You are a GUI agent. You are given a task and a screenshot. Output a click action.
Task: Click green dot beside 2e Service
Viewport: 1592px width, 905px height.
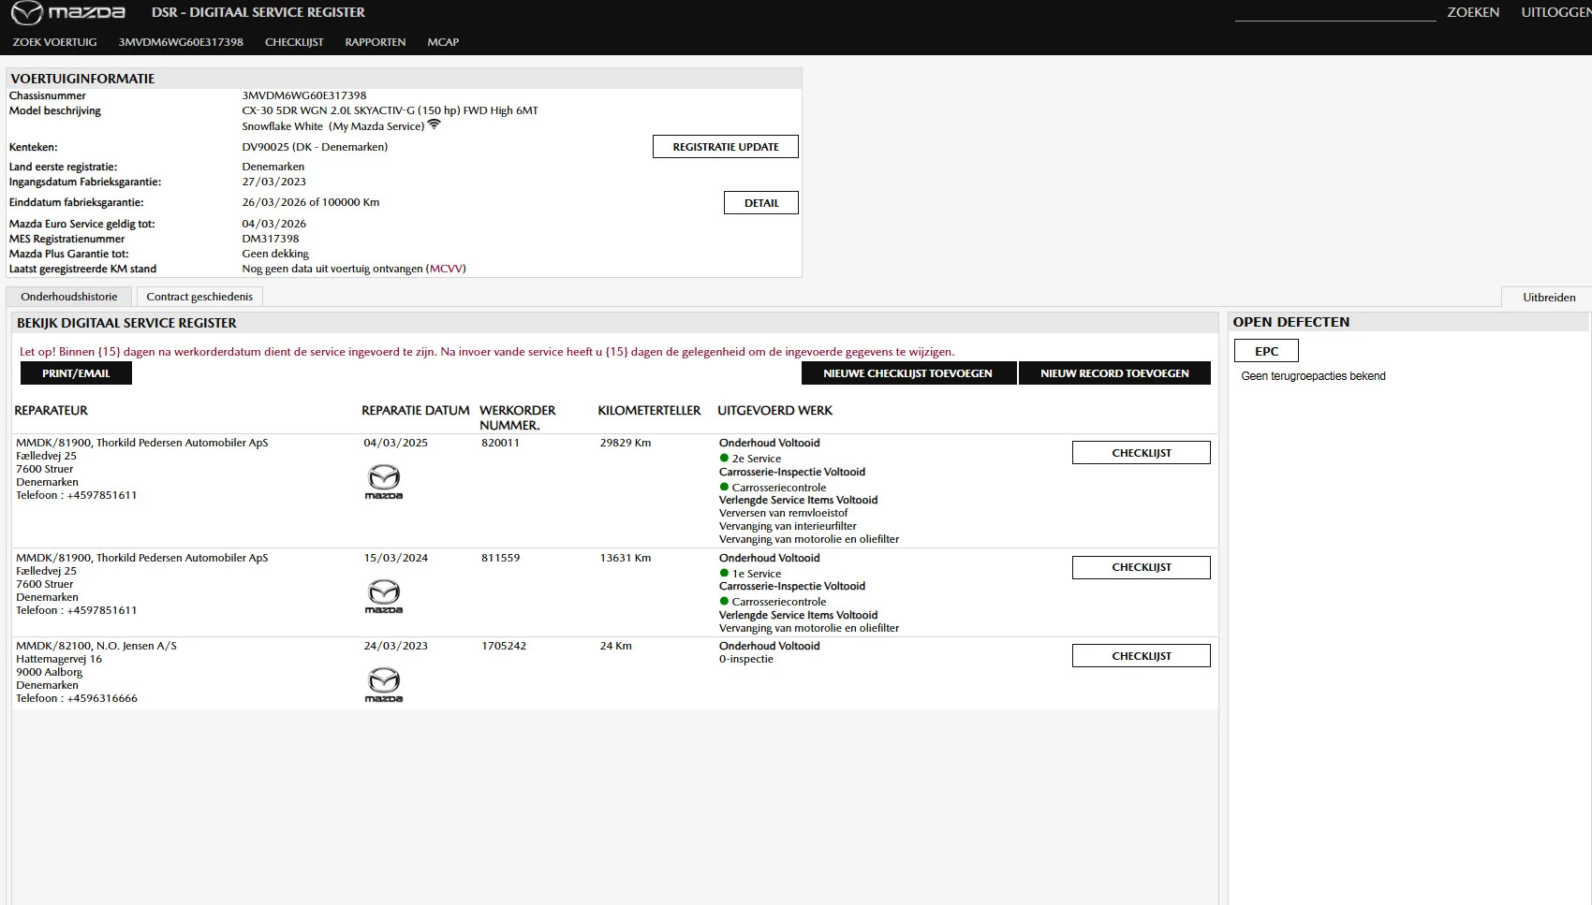tap(724, 459)
